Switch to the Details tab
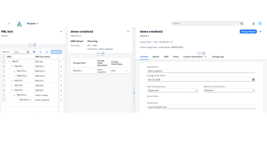Viewport: 267px width, 150px height. tap(156, 57)
